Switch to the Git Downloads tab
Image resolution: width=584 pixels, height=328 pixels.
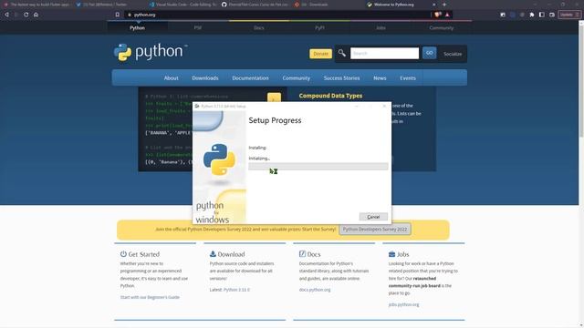pos(327,5)
